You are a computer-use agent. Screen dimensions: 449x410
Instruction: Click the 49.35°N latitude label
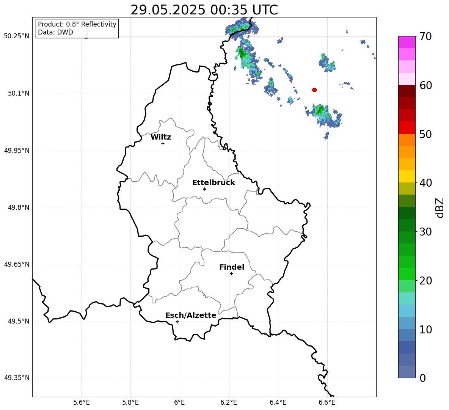click(x=17, y=378)
